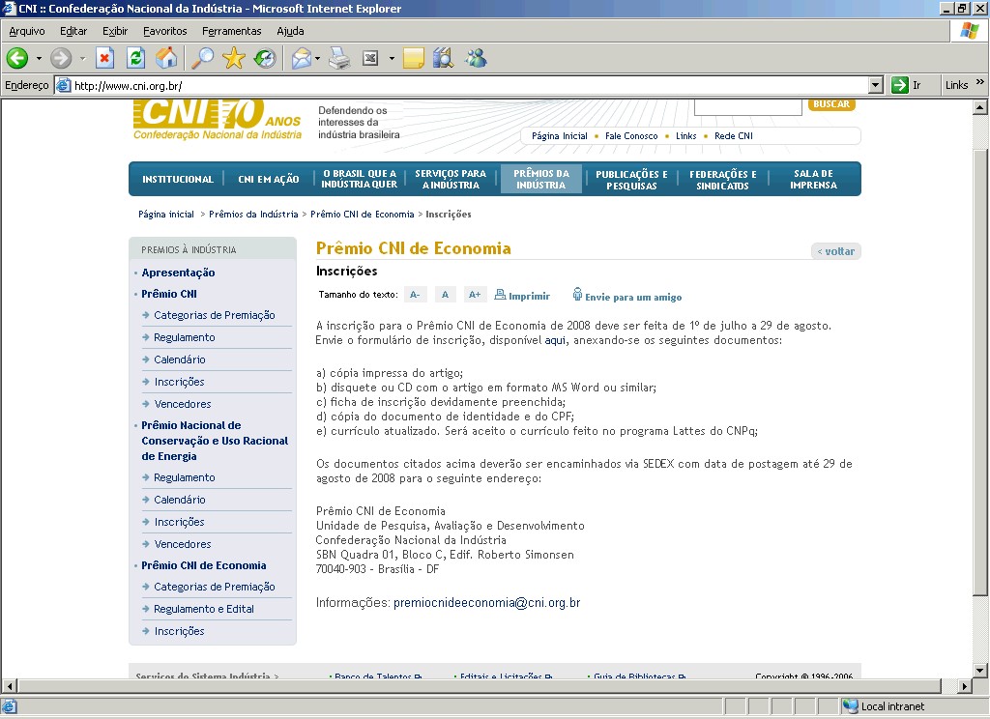Image resolution: width=990 pixels, height=719 pixels.
Task: Click the Forward arrow toolbar button
Action: pos(61,59)
